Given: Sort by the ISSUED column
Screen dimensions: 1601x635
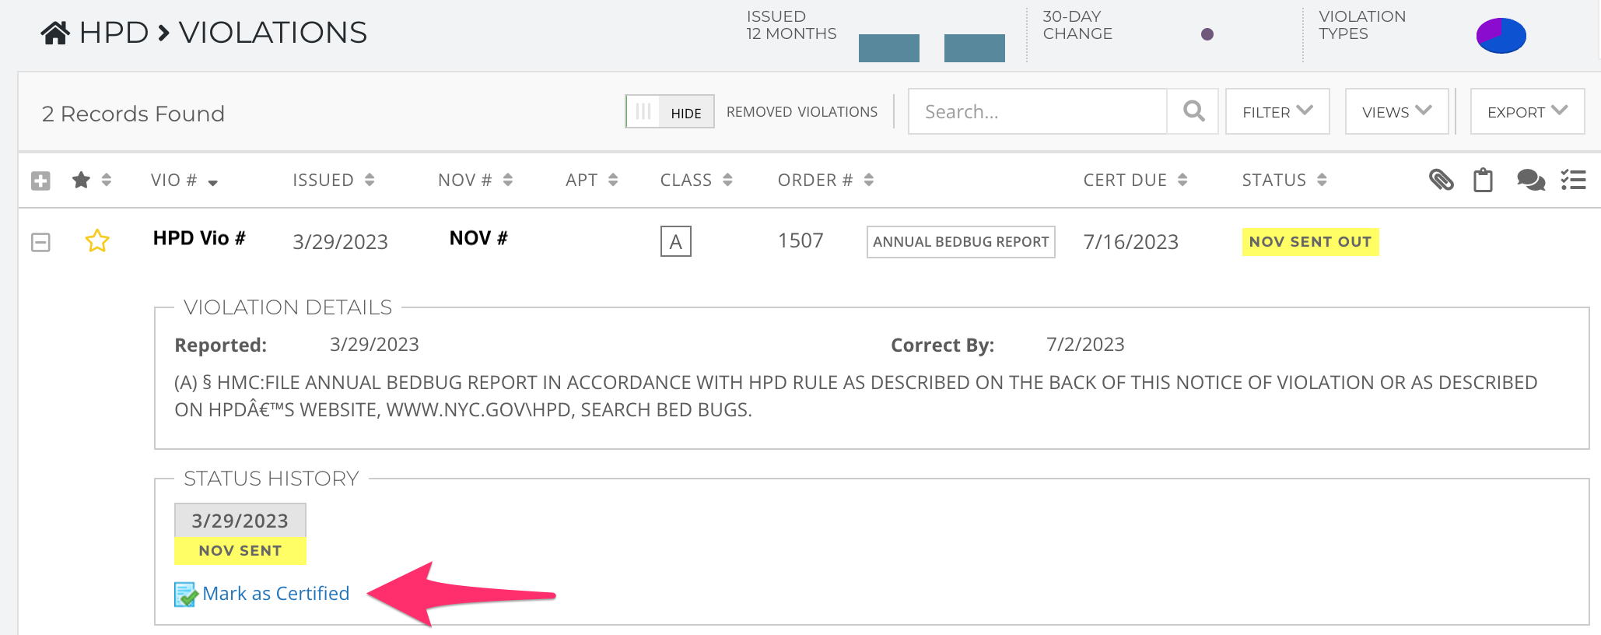Looking at the screenshot, I should 334,180.
